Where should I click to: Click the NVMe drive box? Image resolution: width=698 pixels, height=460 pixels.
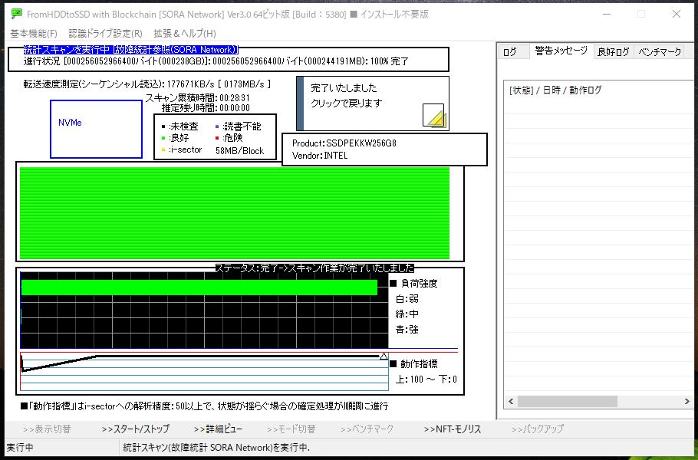click(96, 129)
